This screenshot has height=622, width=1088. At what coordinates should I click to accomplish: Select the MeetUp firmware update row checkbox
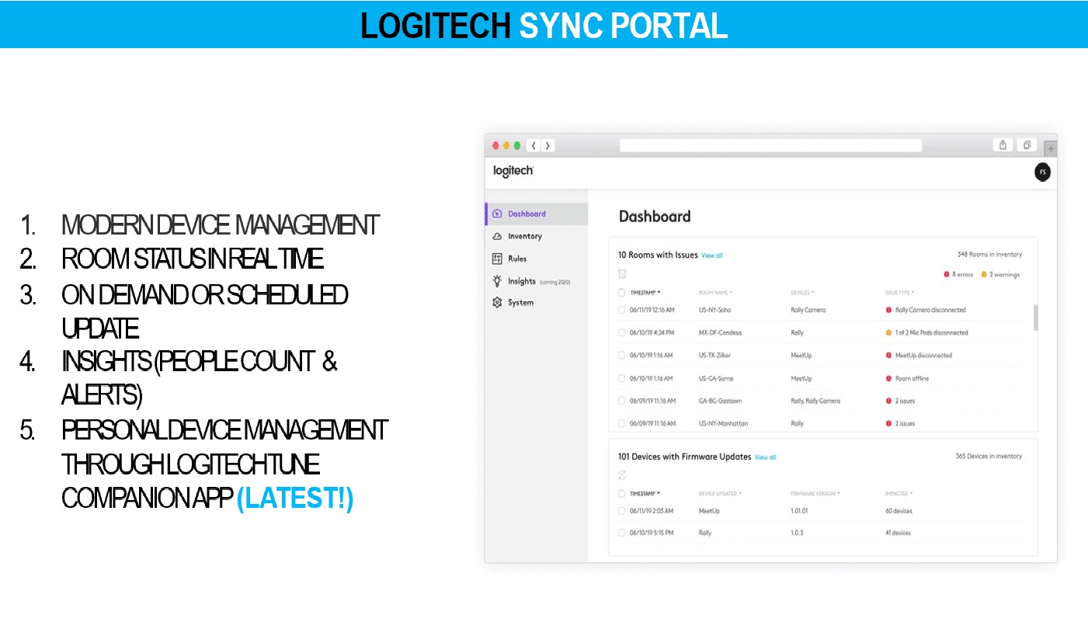coord(621,511)
